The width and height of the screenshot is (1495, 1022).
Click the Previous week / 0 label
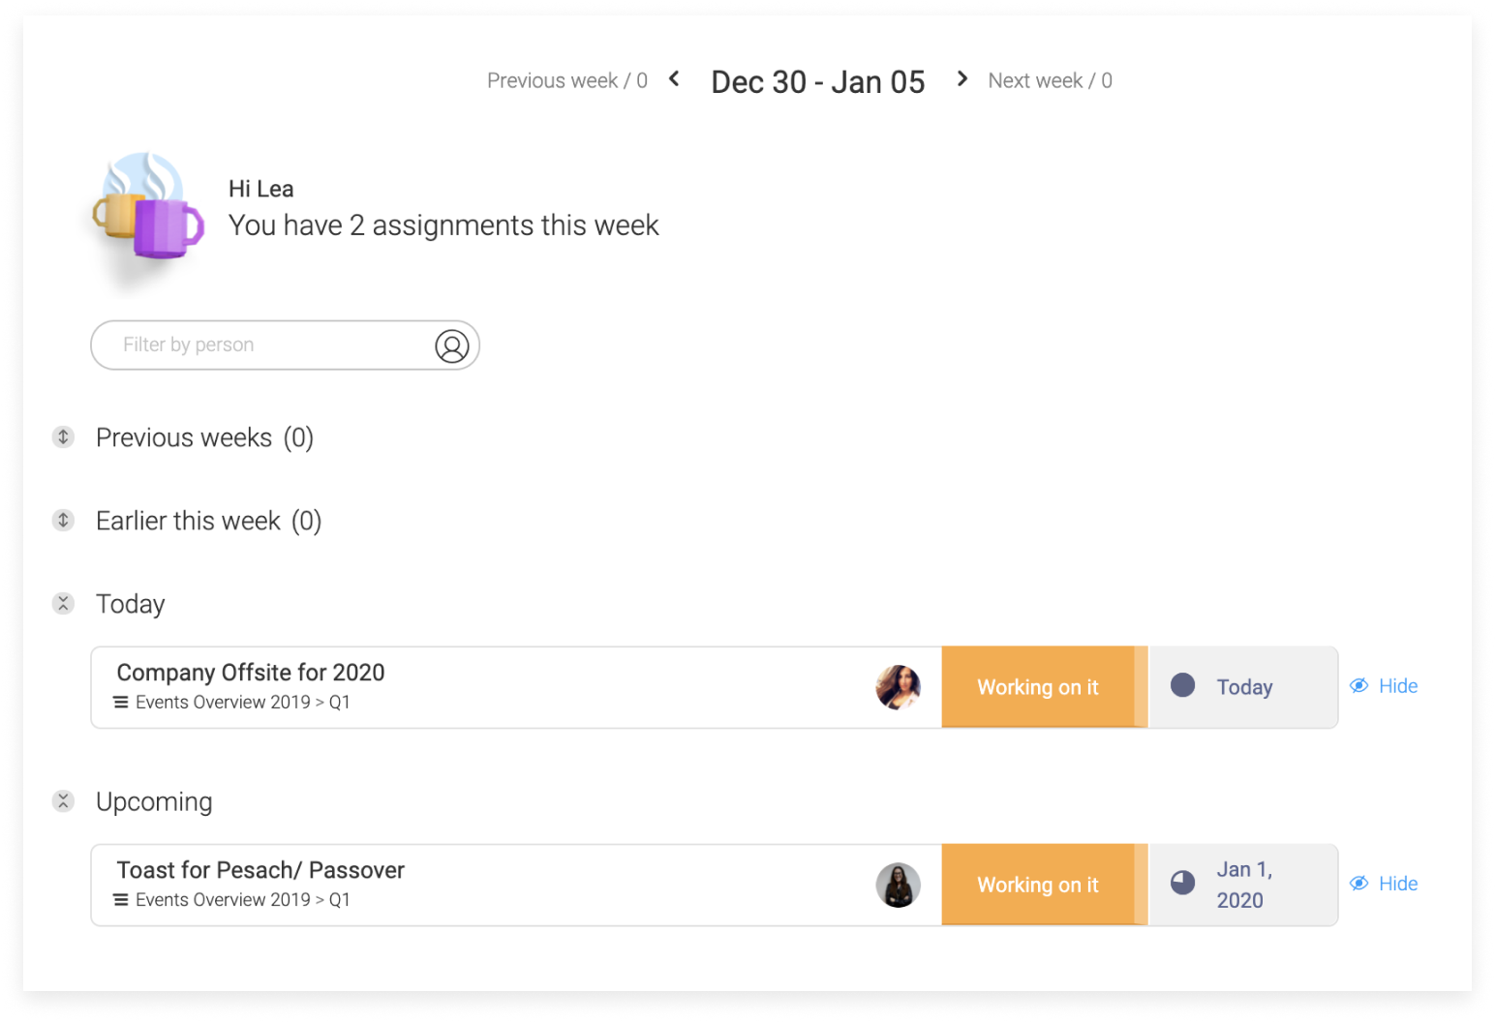(567, 80)
